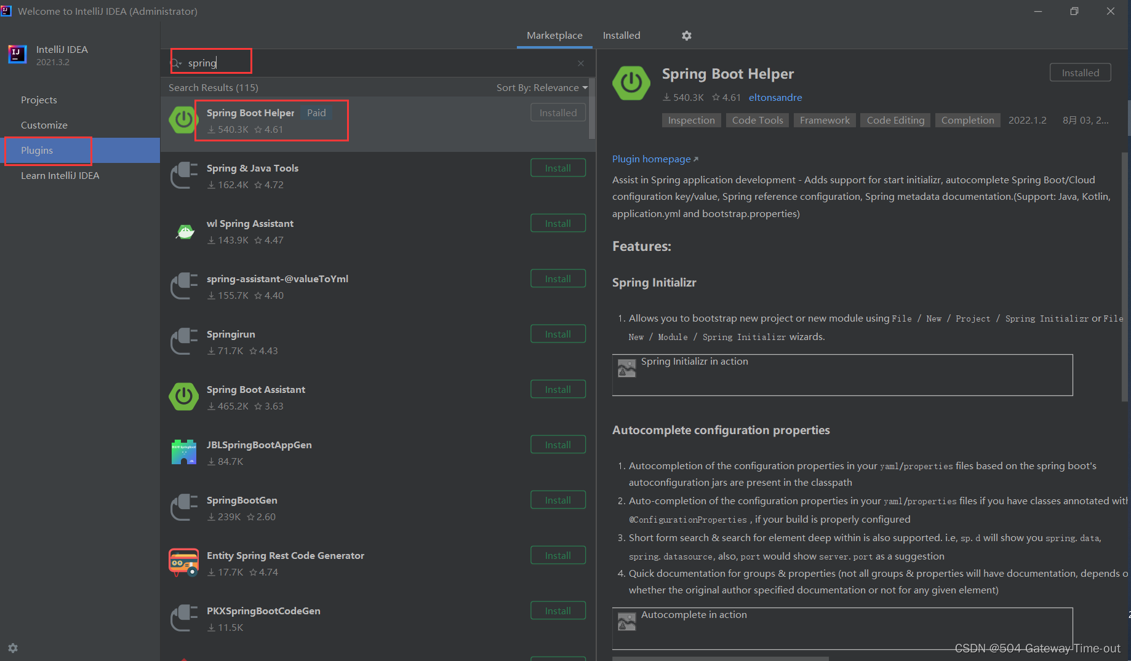The image size is (1131, 661).
Task: Minimize the IntelliJ welcome window
Action: (1038, 11)
